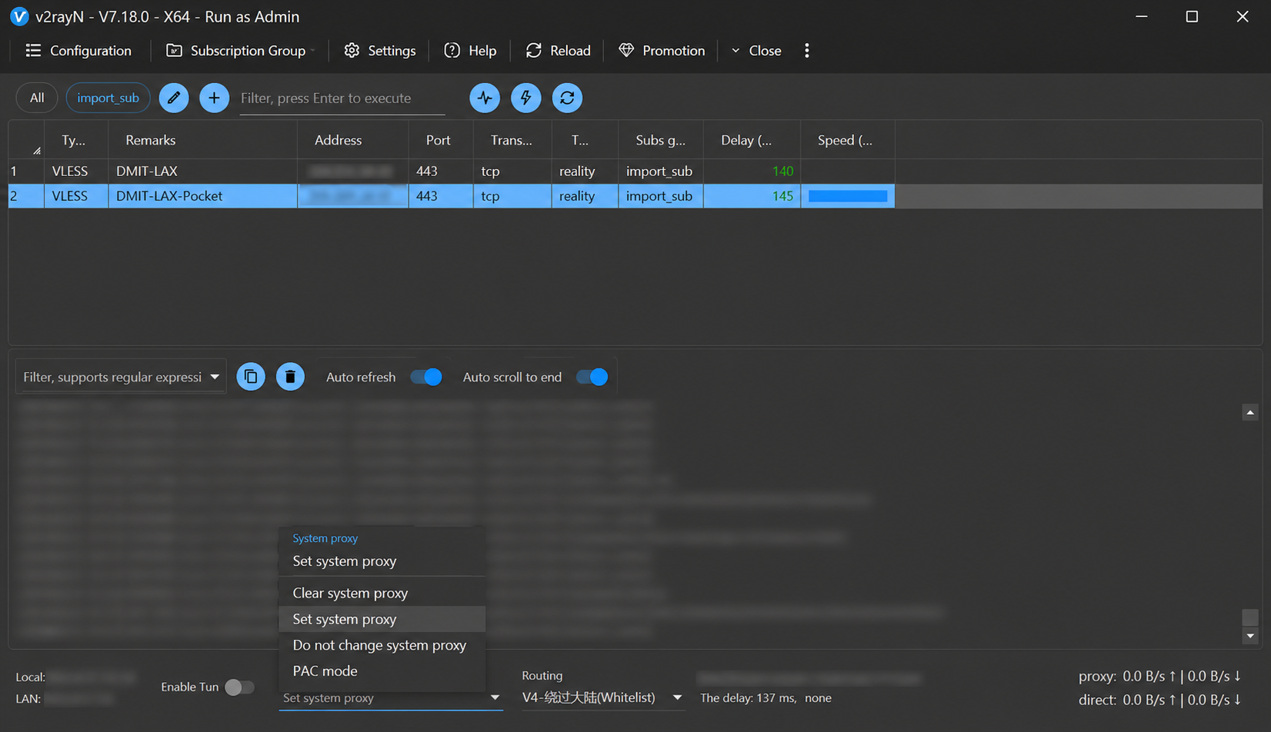Viewport: 1271px width, 732px height.
Task: Click the copy log icon
Action: click(x=251, y=377)
